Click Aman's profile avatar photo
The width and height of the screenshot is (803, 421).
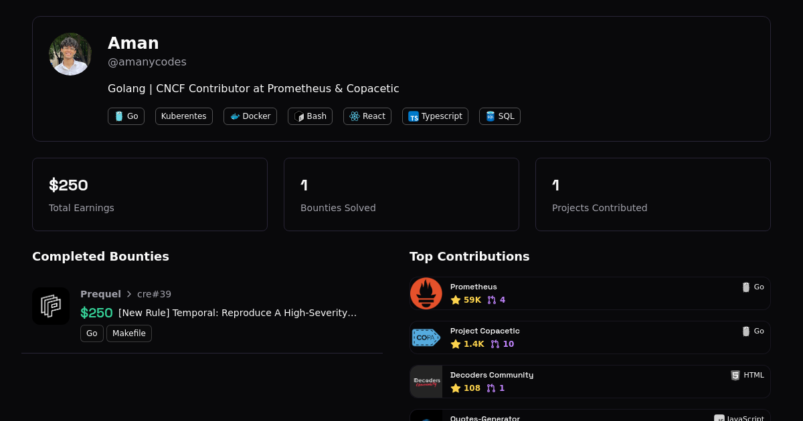click(x=70, y=54)
